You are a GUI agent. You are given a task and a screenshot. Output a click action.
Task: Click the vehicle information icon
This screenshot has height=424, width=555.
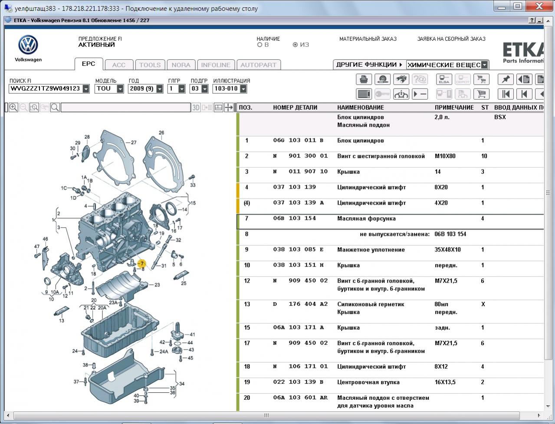pyautogui.click(x=401, y=94)
